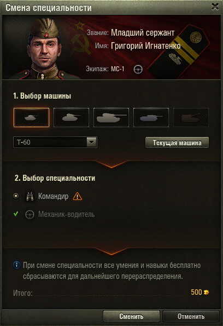Click the steering wheel icon next to МС-1
Screen dimensions: 223x326
click(x=138, y=70)
